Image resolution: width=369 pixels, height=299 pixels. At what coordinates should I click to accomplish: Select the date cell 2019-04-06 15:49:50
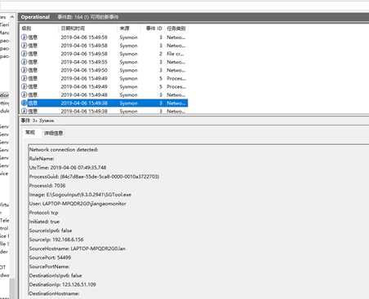point(84,70)
